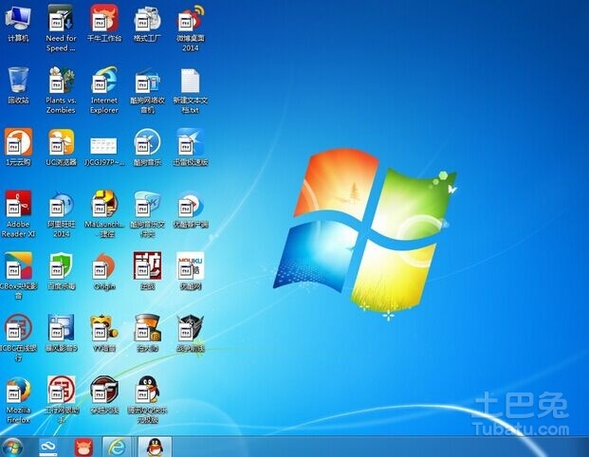The height and width of the screenshot is (457, 589).
Task: Select the Recycle Bin (回收站) icon
Action: 18,81
